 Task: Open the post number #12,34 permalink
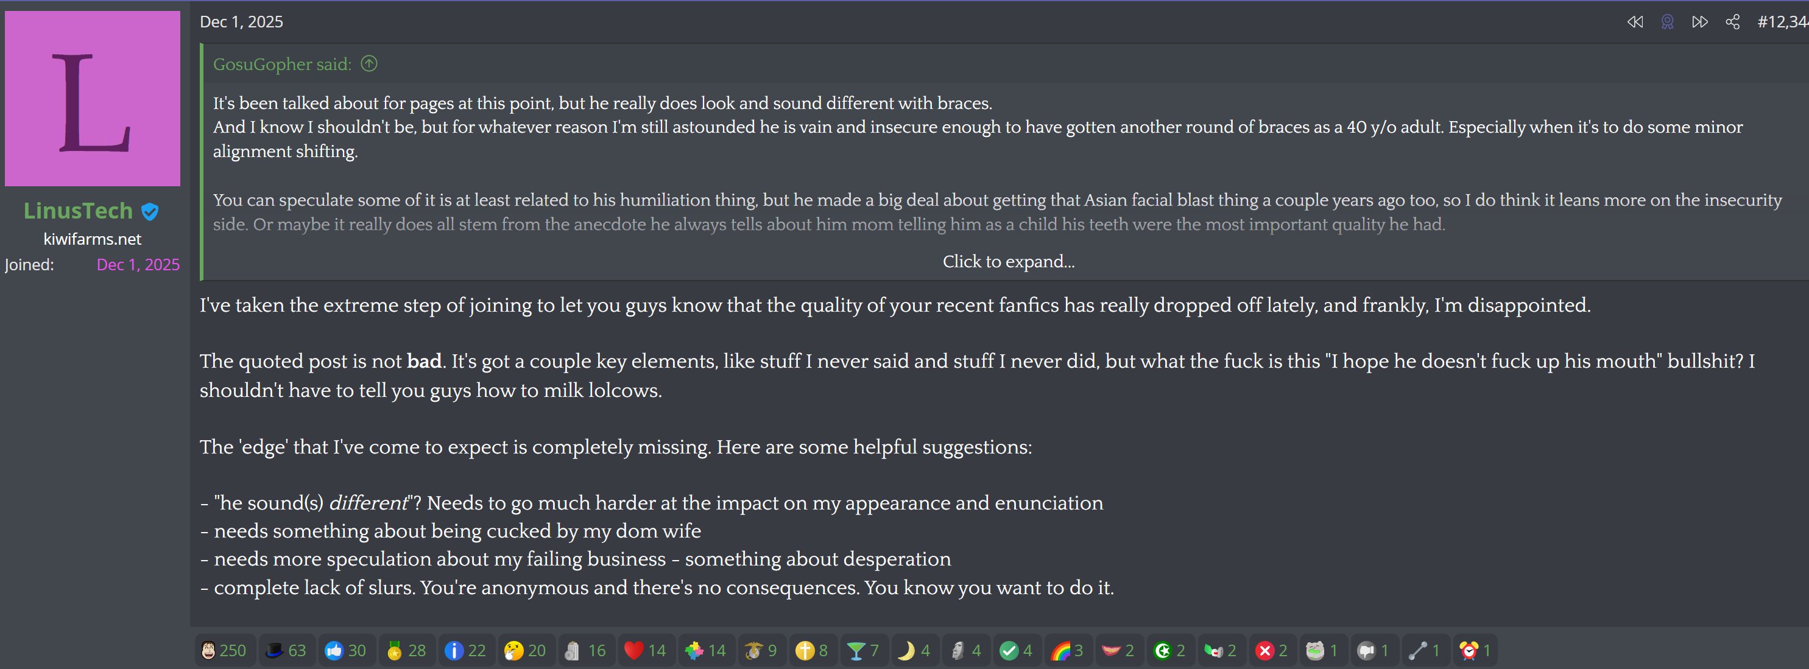coord(1782,22)
